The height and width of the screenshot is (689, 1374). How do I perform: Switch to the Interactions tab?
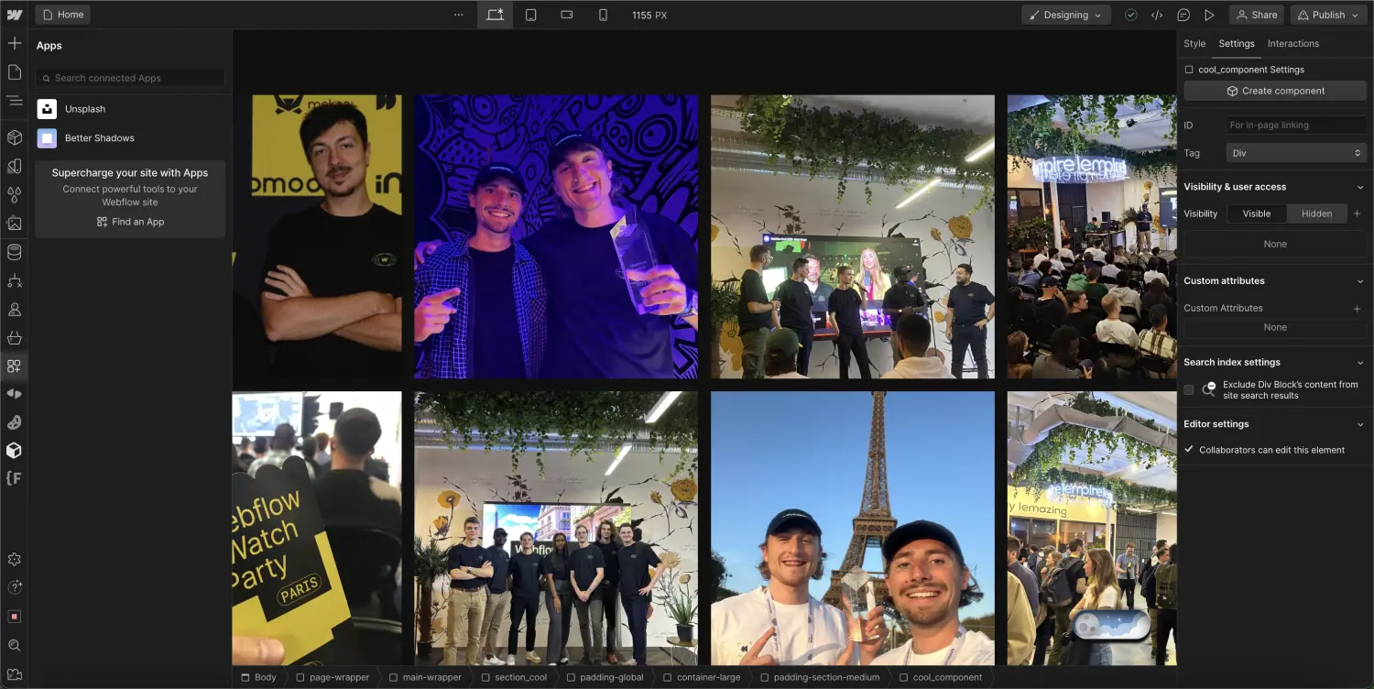[1292, 43]
